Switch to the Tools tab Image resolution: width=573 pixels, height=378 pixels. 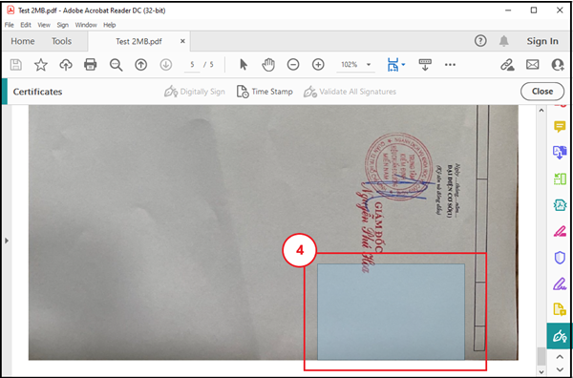61,41
